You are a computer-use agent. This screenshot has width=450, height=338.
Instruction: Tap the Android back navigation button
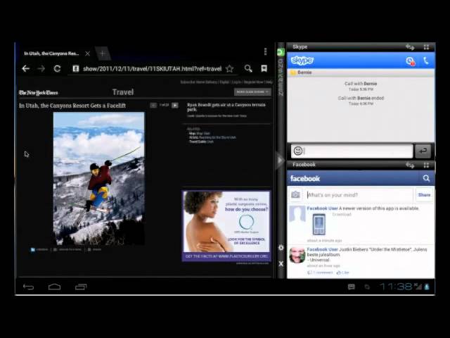coord(28,287)
